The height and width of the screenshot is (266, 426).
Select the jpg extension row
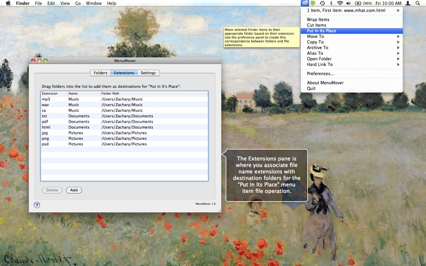125,132
